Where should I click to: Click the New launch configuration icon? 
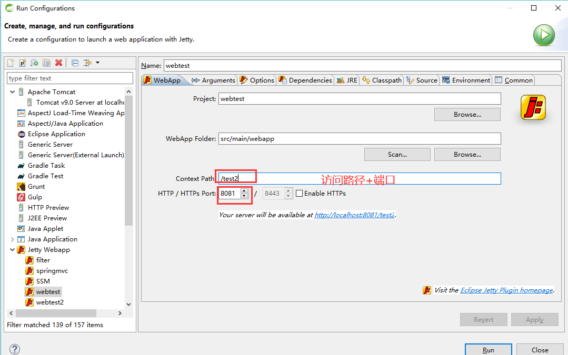coord(11,63)
